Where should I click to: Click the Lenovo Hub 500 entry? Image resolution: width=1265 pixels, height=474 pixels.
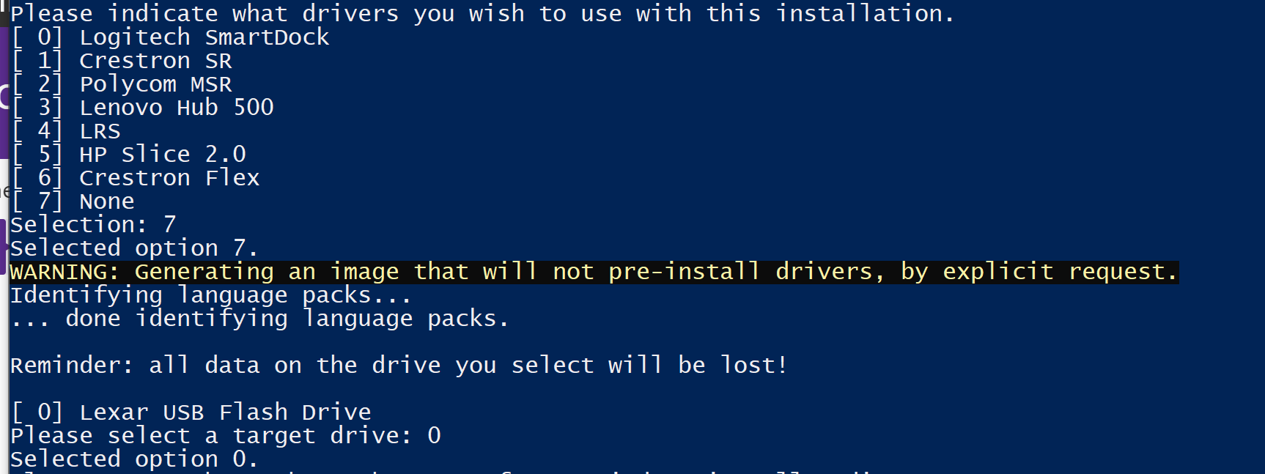[176, 108]
